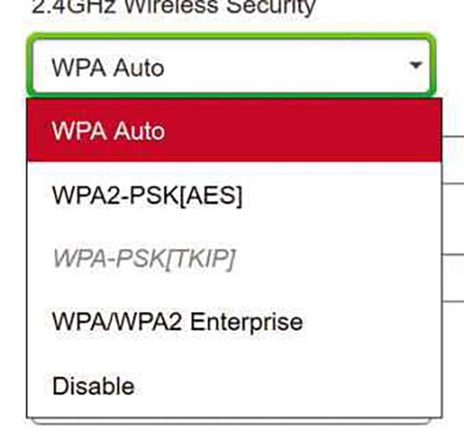Close the open list using its triangle arrow
The width and height of the screenshot is (464, 440).
pos(416,65)
